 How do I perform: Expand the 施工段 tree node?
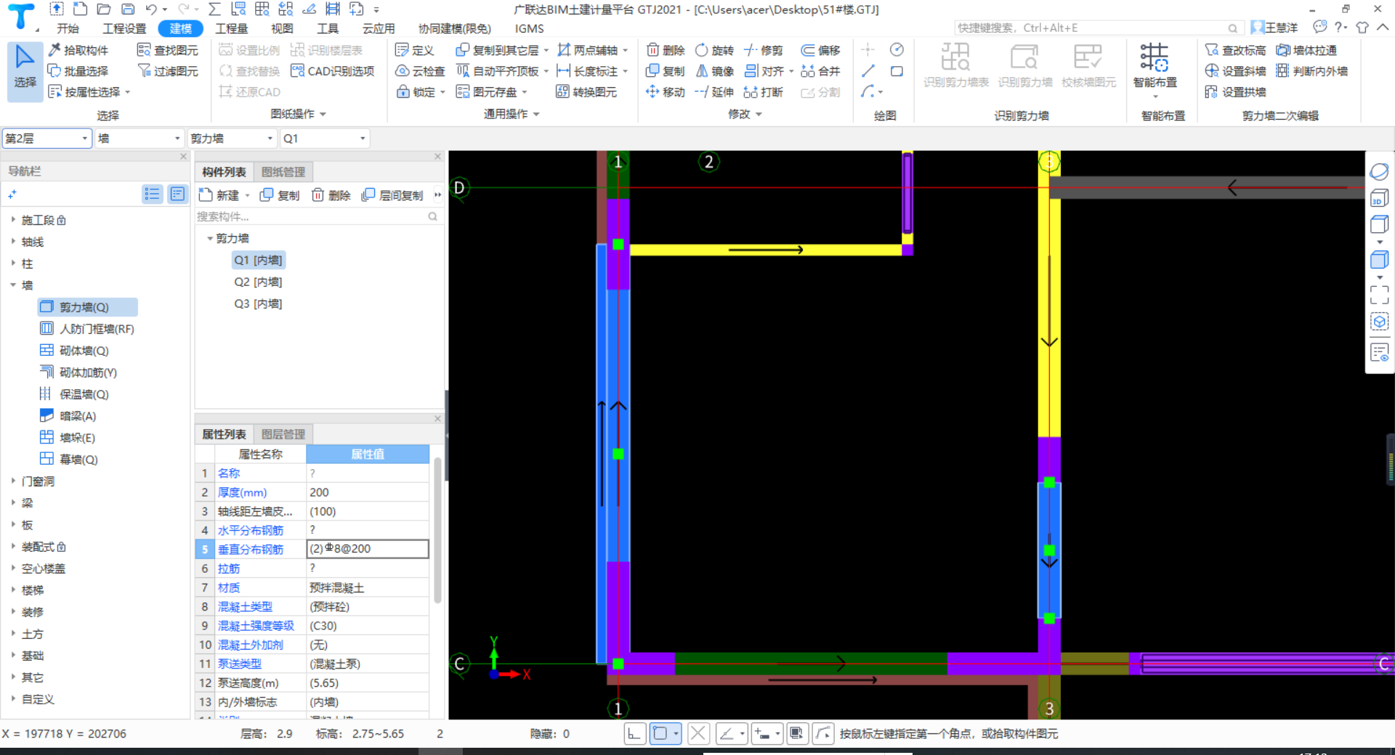pos(13,219)
